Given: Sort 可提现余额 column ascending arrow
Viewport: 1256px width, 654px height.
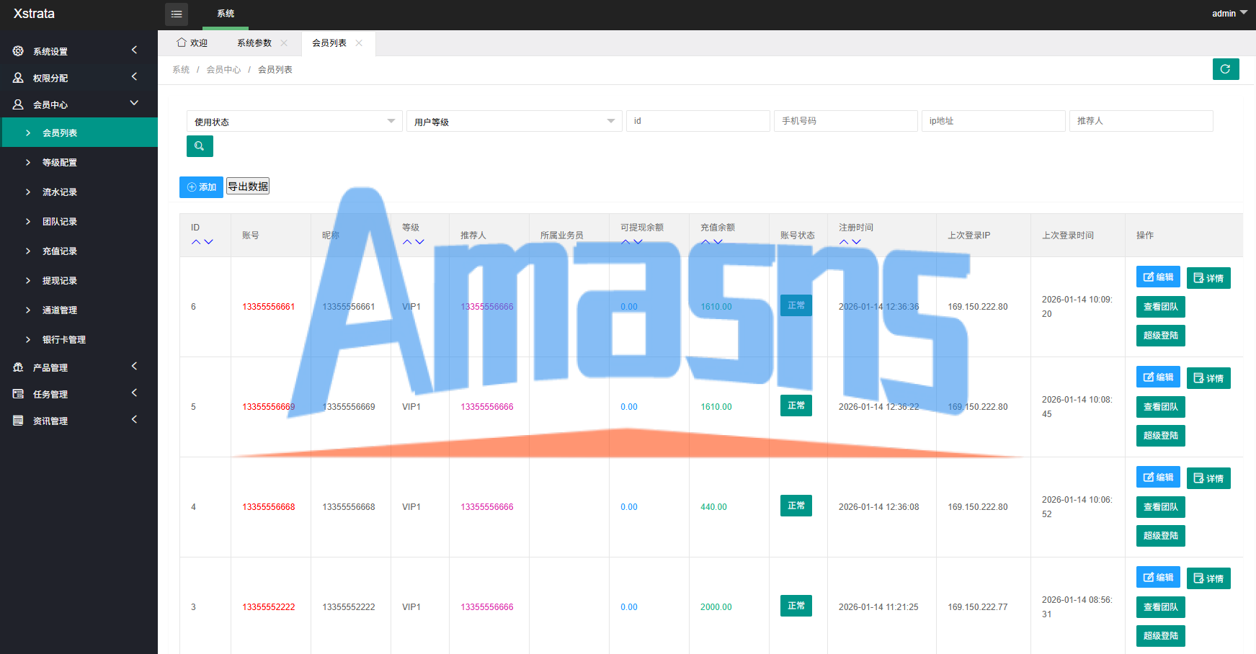Looking at the screenshot, I should (625, 242).
